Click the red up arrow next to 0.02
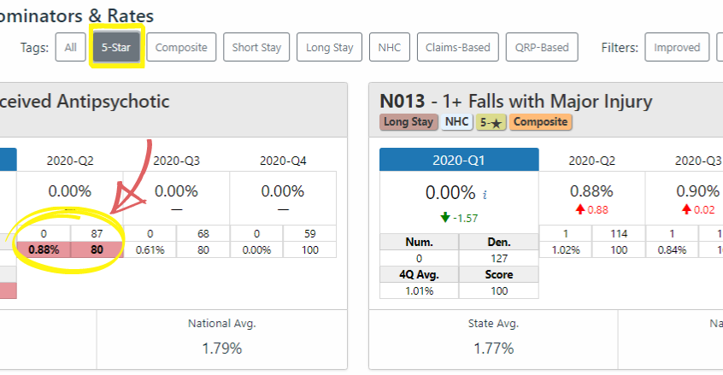The width and height of the screenshot is (723, 375). tap(686, 210)
